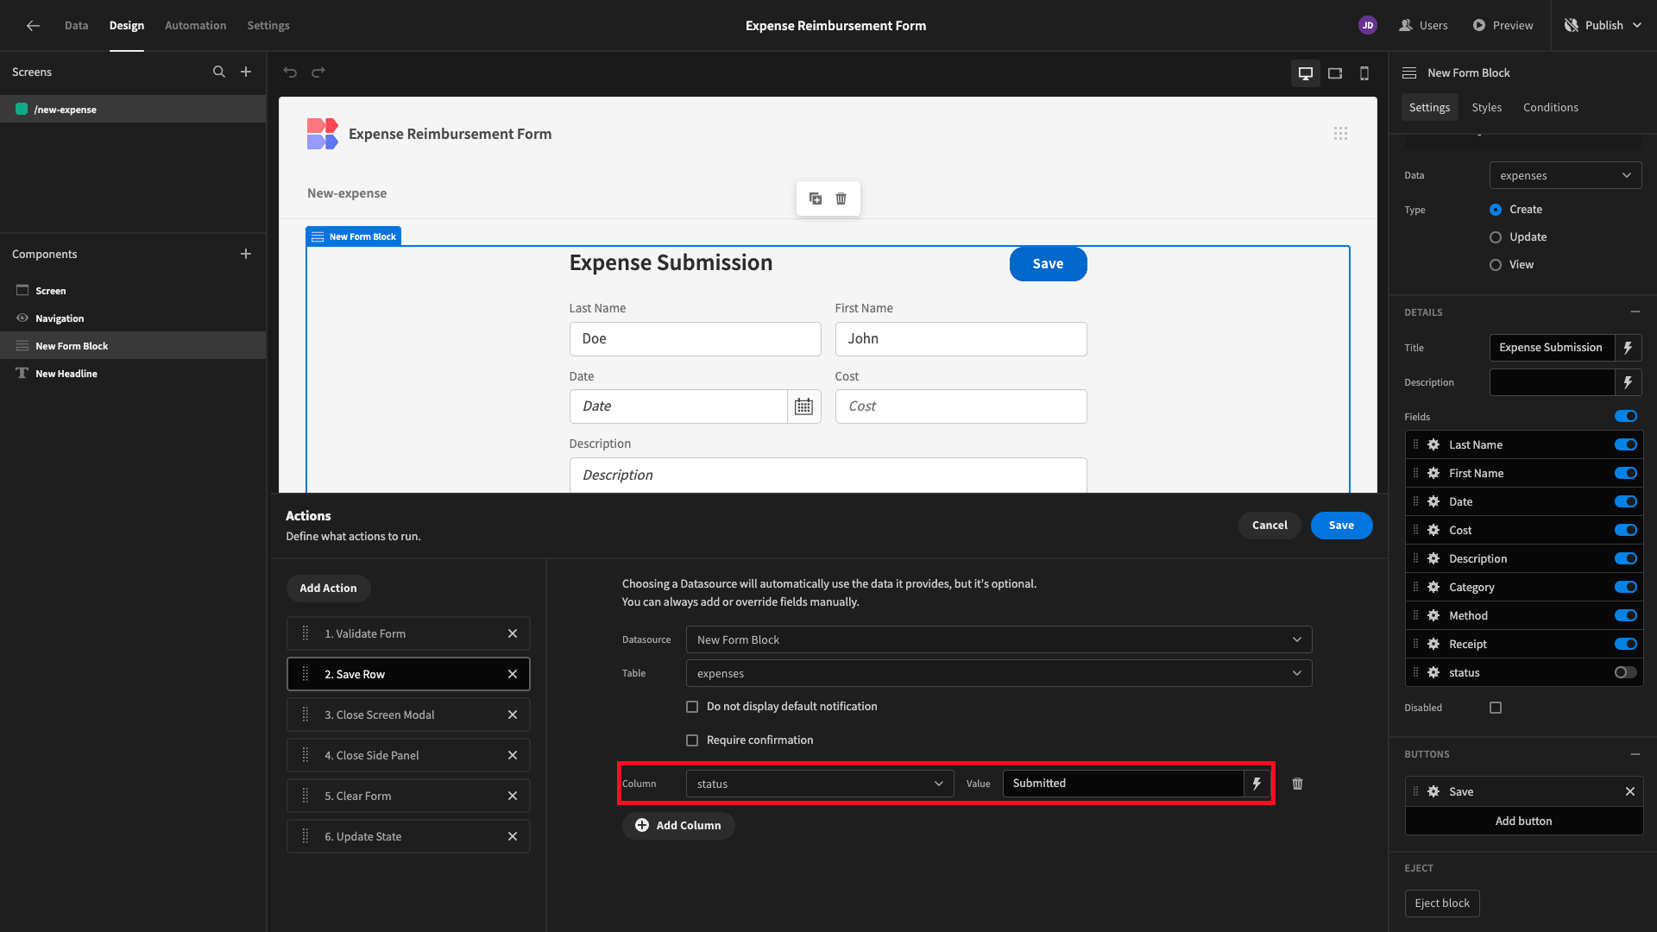Open Title binding lightning icon
This screenshot has width=1657, height=932.
tap(1628, 348)
